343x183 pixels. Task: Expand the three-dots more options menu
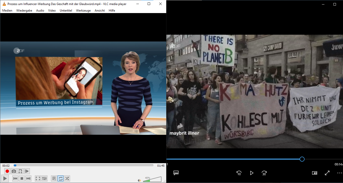click(339, 173)
